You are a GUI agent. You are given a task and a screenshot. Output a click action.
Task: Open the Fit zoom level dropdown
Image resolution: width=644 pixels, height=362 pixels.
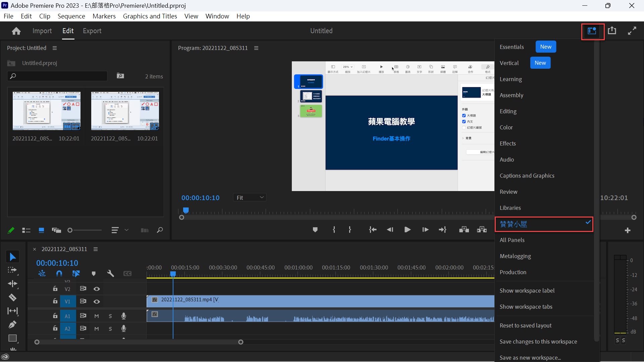[x=250, y=198]
